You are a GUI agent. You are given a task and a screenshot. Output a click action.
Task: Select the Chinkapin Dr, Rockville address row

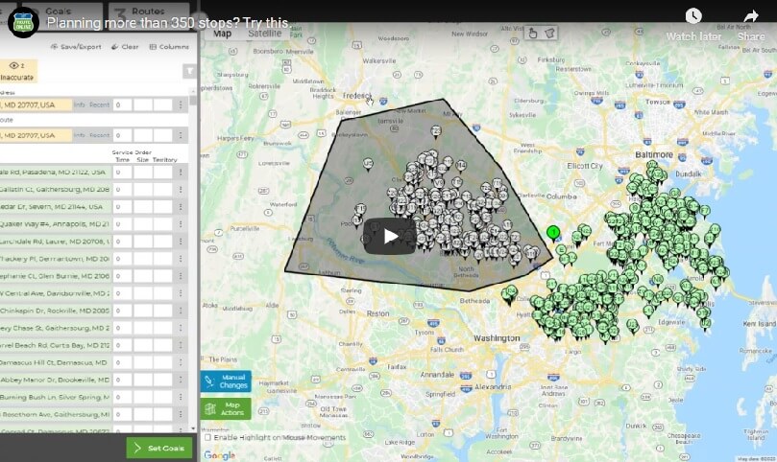pos(56,311)
